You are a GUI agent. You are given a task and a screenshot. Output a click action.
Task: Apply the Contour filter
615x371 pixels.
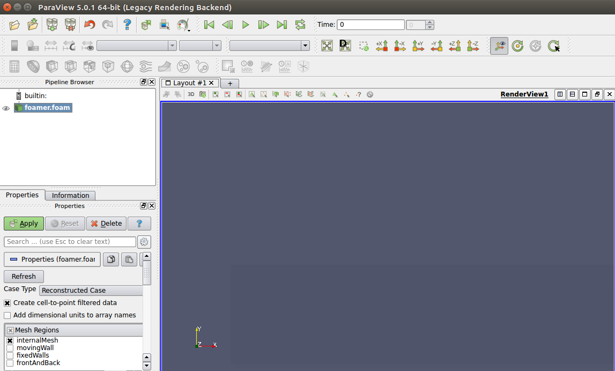pos(33,66)
